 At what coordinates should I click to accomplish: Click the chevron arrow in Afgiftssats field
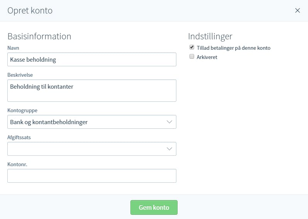pos(169,149)
